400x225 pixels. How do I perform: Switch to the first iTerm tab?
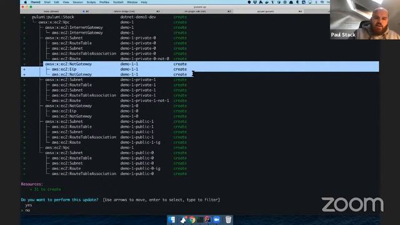click(55, 11)
